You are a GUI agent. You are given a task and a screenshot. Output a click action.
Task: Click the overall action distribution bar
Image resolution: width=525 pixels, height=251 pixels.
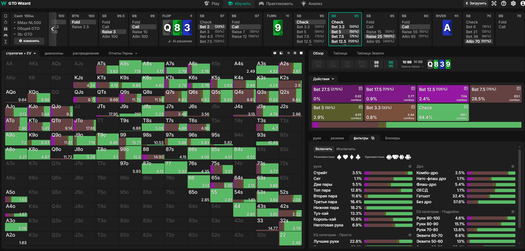(416, 125)
